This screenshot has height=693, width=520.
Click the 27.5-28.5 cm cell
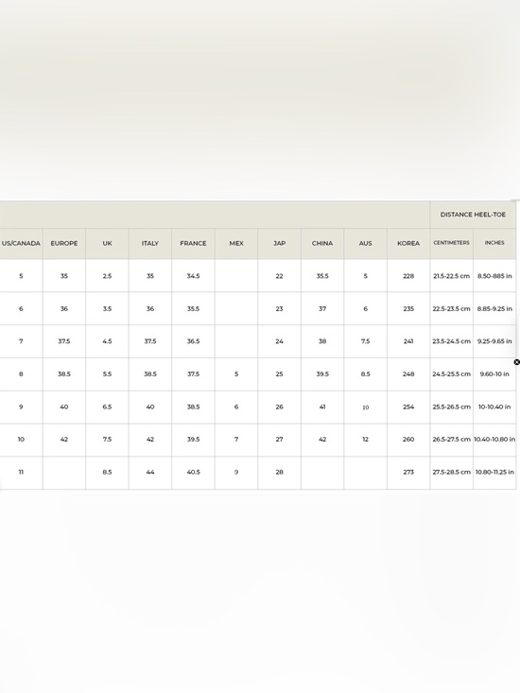[x=452, y=472]
